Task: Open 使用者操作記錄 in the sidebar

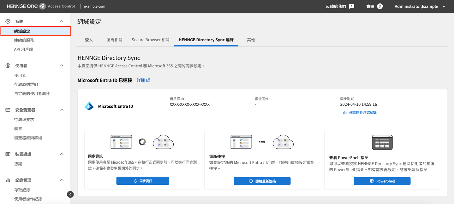Action: (28, 199)
